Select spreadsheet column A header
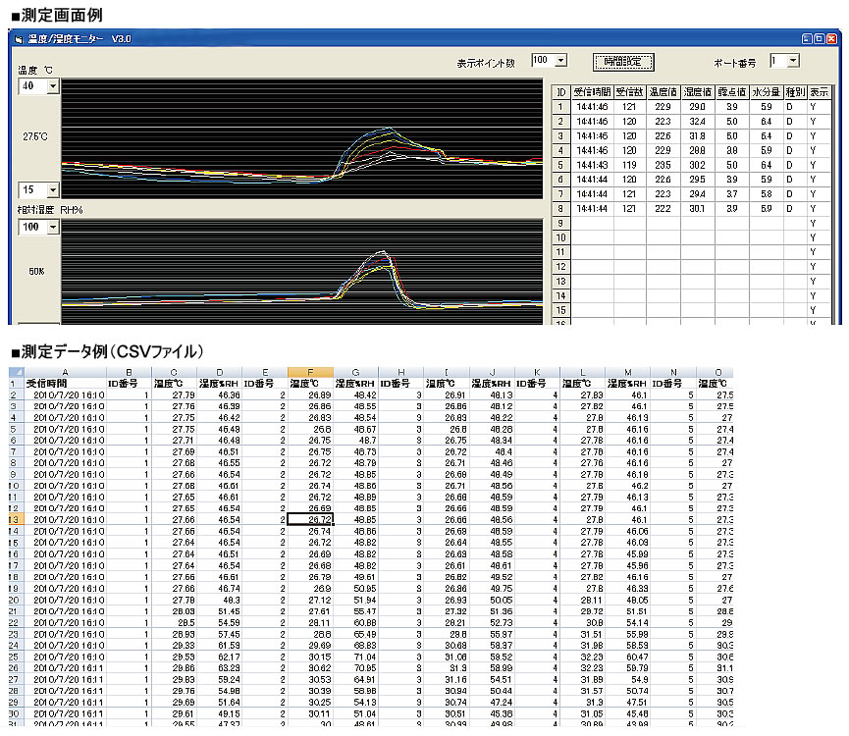 (64, 372)
